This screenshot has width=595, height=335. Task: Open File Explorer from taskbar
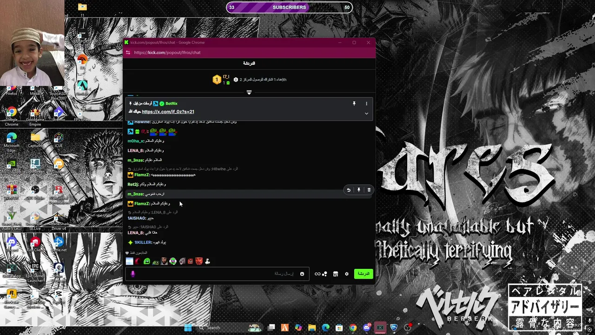pos(312,328)
